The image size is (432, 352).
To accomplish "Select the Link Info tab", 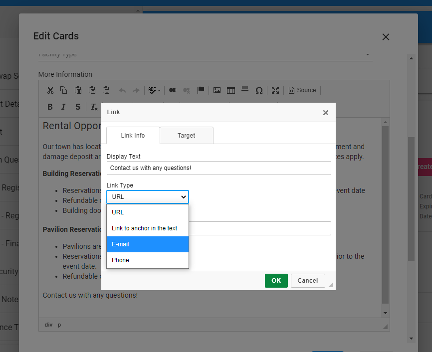I will (x=133, y=136).
